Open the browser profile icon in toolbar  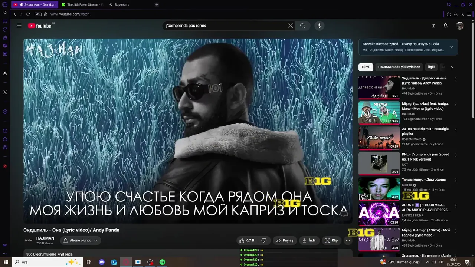tap(455, 14)
